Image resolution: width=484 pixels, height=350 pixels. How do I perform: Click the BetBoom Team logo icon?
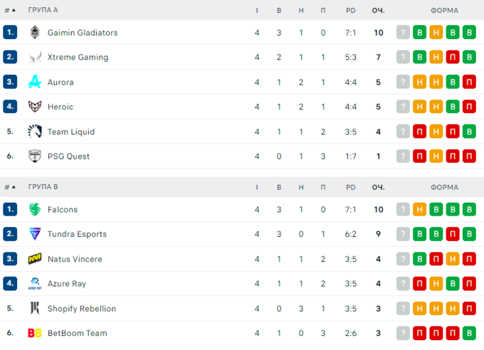(35, 333)
